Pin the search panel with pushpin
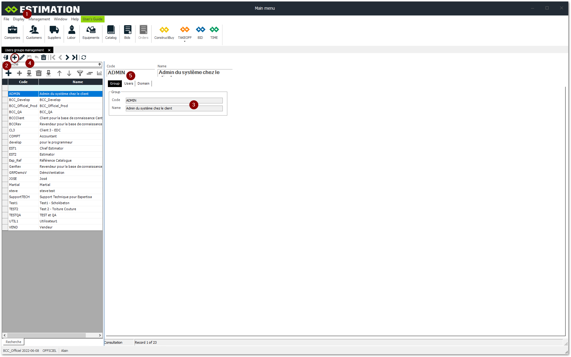The height and width of the screenshot is (357, 571). [99, 64]
